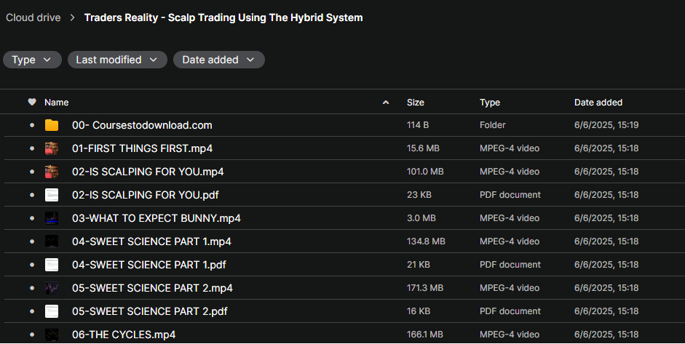Image resolution: width=685 pixels, height=344 pixels.
Task: Click the 16 KB size value
Action: [419, 311]
